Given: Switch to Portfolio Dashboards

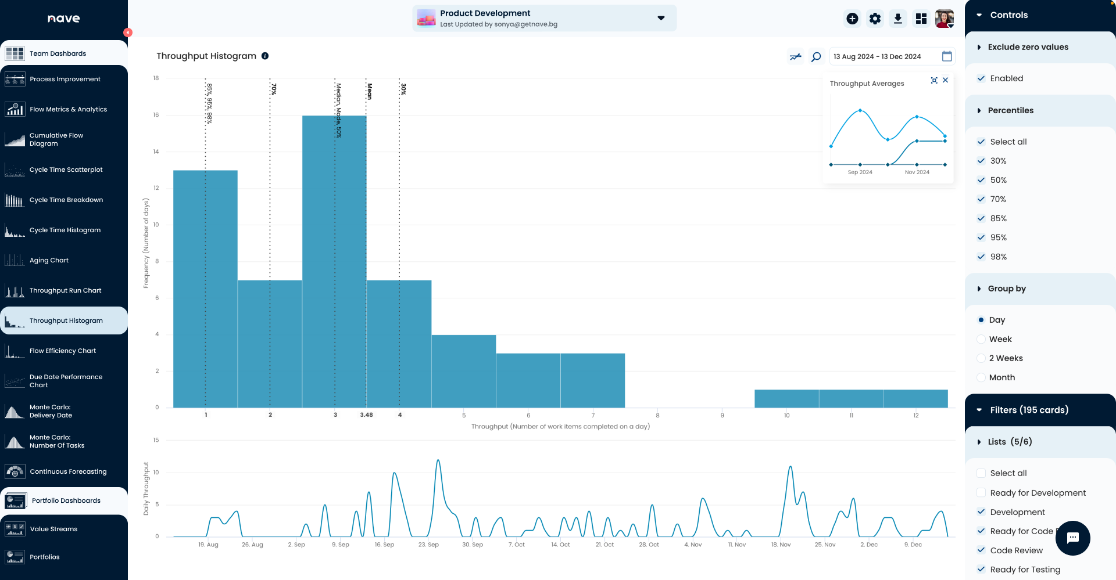Looking at the screenshot, I should (65, 500).
